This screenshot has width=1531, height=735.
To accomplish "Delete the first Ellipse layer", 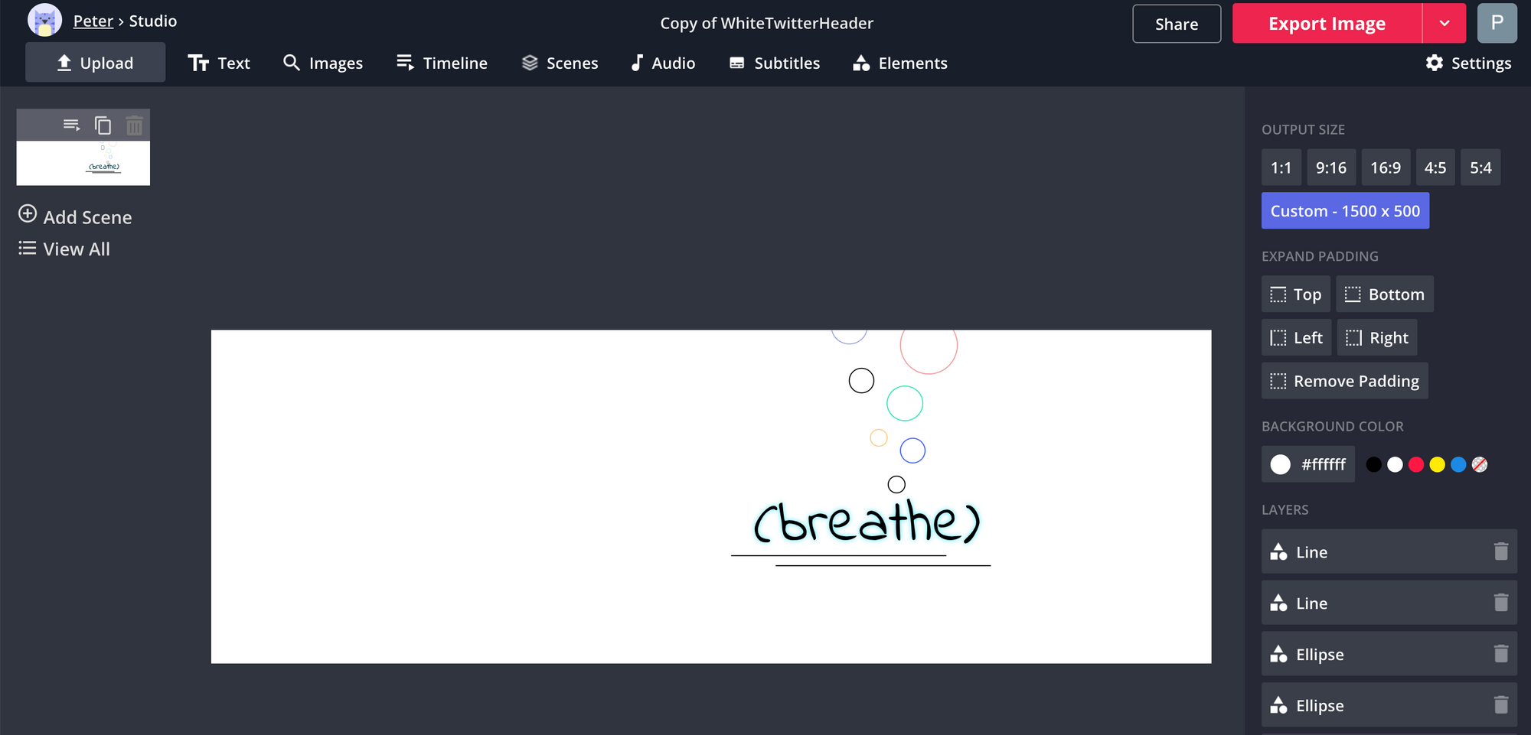I will (1500, 654).
